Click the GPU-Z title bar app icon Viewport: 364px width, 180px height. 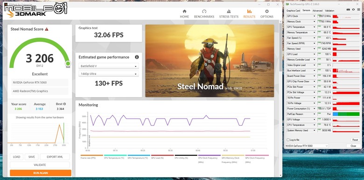point(287,4)
